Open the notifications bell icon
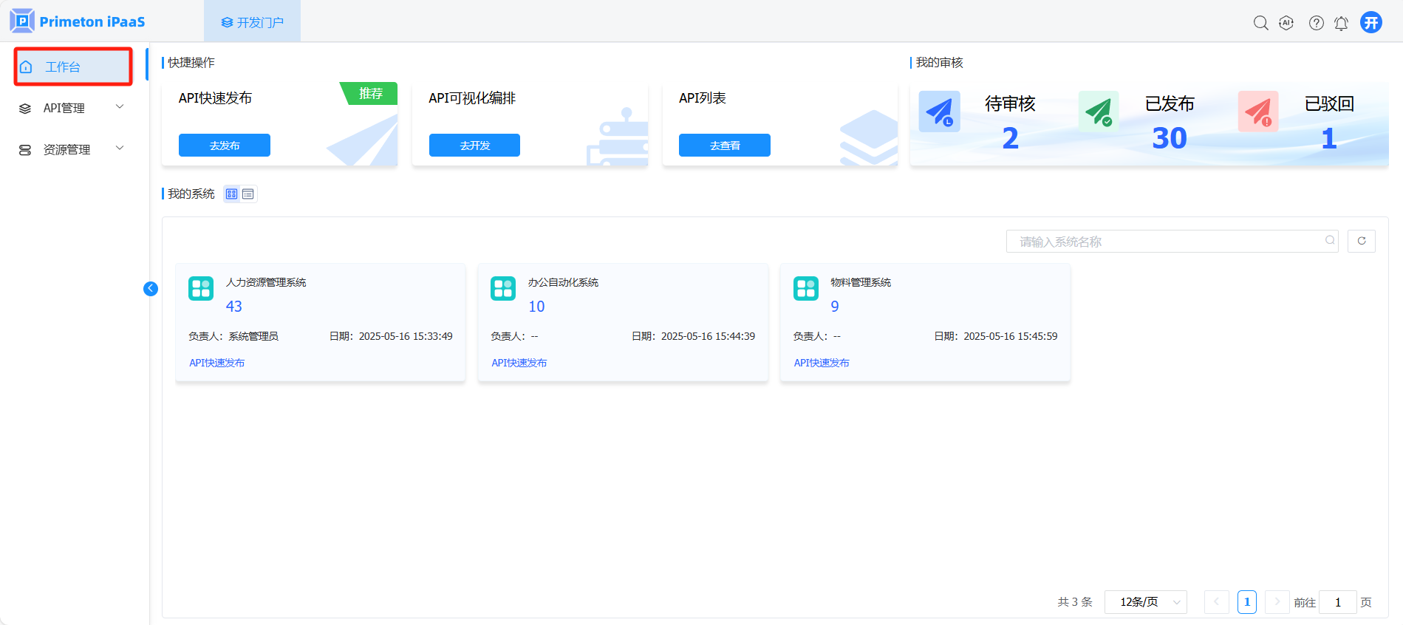Screen dimensions: 1403x625 (x=1341, y=23)
